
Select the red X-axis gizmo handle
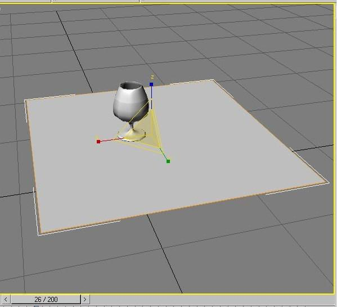click(98, 142)
